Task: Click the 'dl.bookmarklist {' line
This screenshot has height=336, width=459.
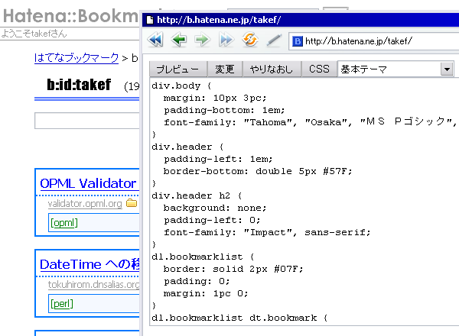Action: (203, 257)
